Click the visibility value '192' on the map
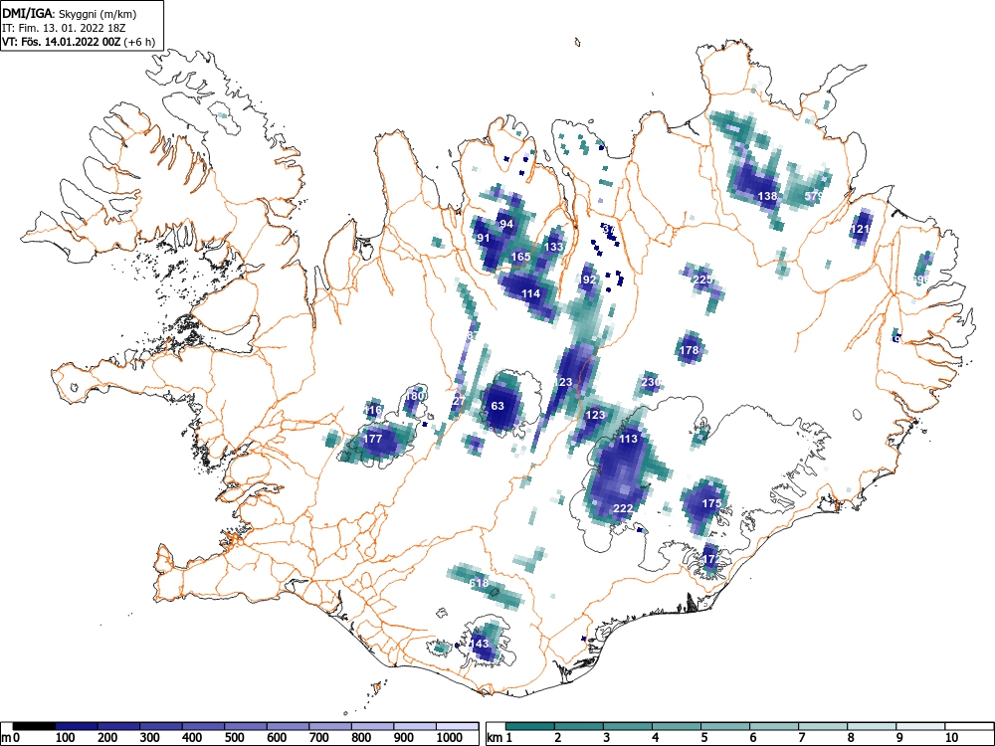Viewport: 995px width, 746px height. pos(588,280)
